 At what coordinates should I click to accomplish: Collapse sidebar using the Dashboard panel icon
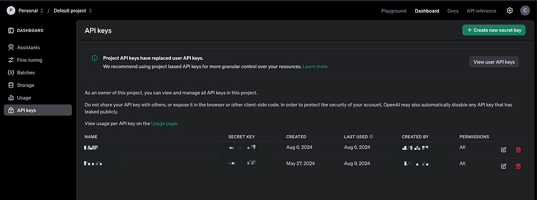(11, 30)
